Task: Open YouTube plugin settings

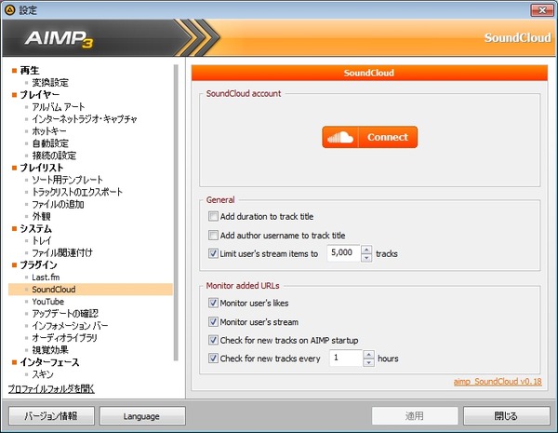Action: point(48,302)
